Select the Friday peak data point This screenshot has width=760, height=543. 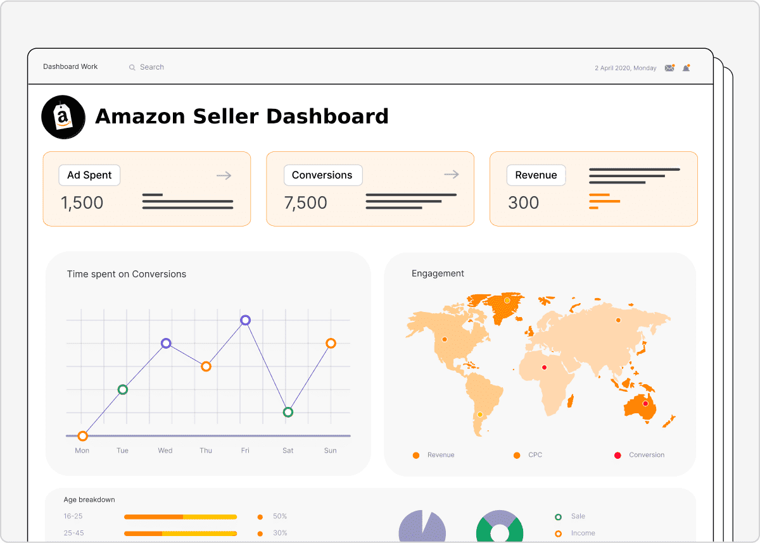(246, 320)
